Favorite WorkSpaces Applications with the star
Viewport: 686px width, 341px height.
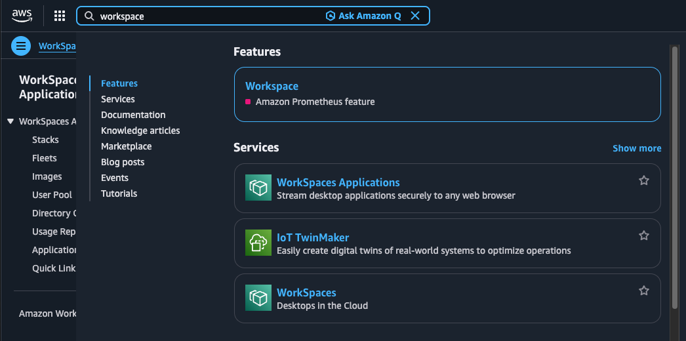[643, 180]
